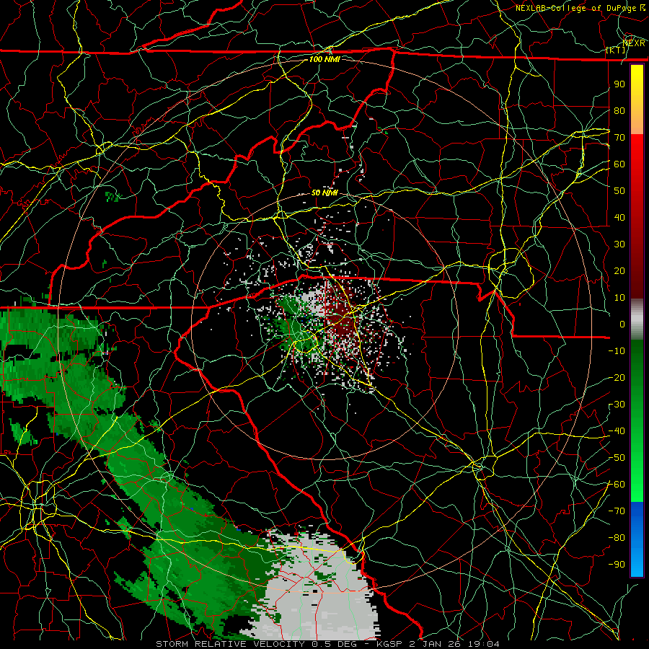Click the -70 value on velocity scale

617,511
